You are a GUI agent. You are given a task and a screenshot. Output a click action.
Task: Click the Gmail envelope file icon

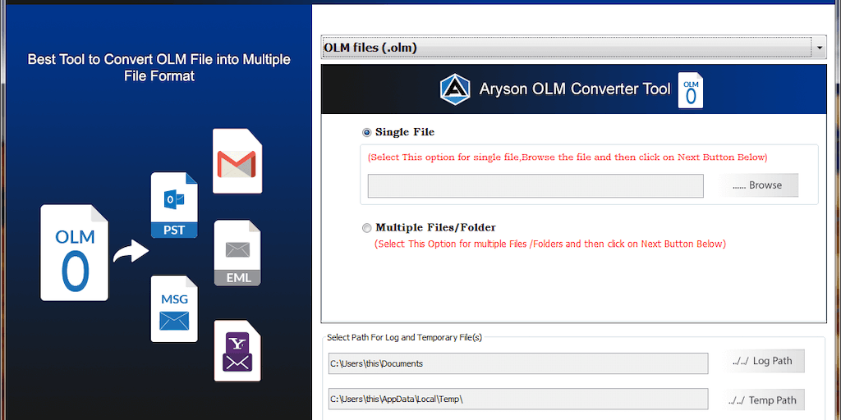click(x=237, y=161)
